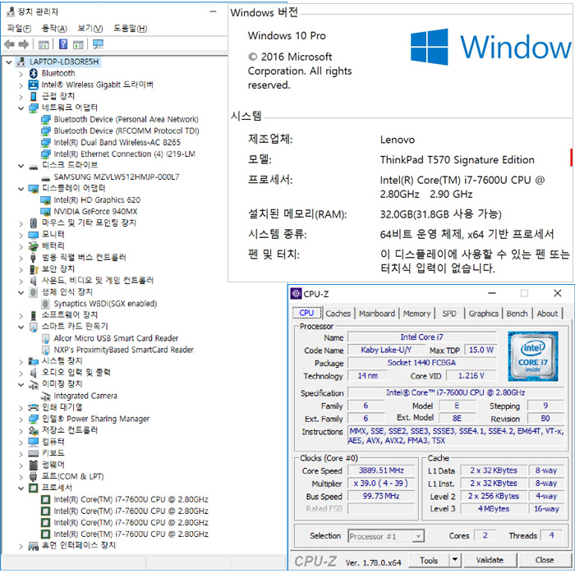Switch to the Graphics tab in CPU-Z
Viewport: 575px width, 573px height.
tap(483, 314)
